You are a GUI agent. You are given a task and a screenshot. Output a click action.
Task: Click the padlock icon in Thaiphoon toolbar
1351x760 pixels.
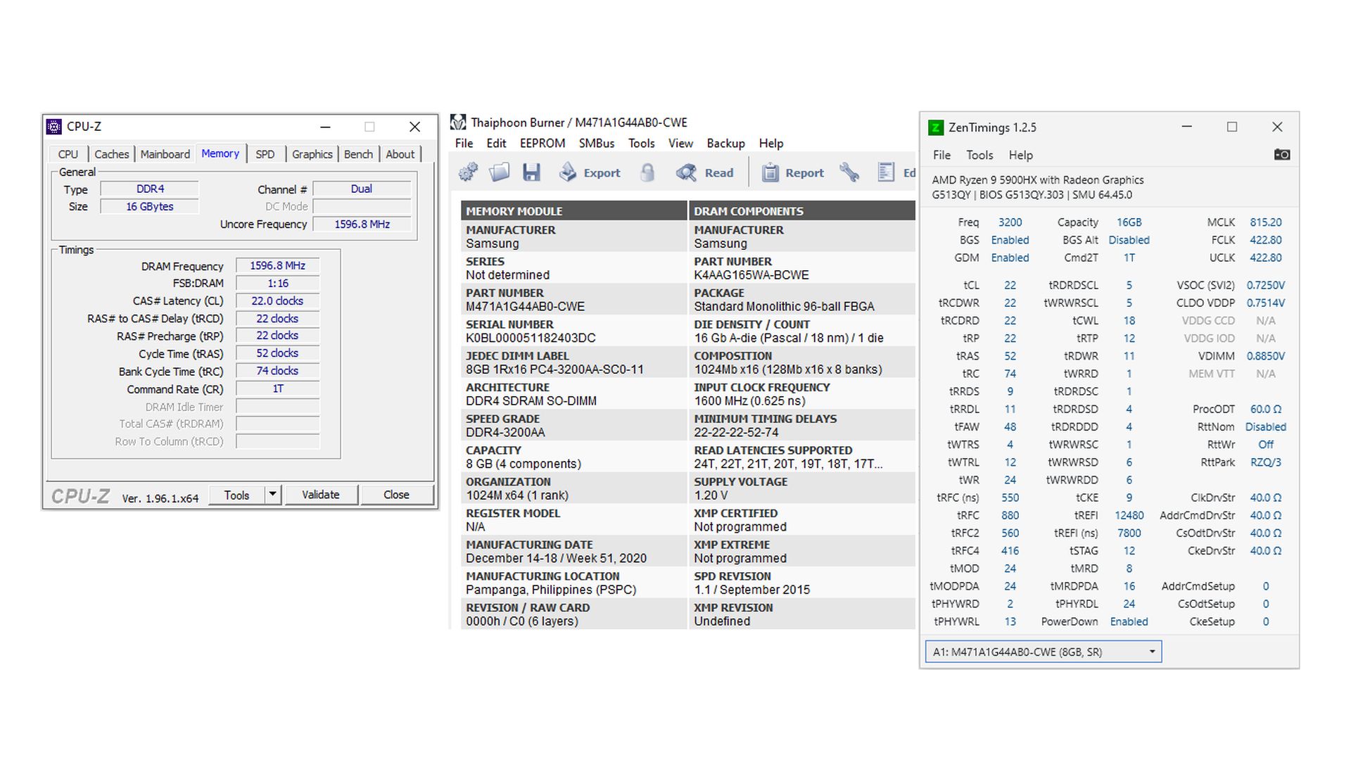pos(647,172)
